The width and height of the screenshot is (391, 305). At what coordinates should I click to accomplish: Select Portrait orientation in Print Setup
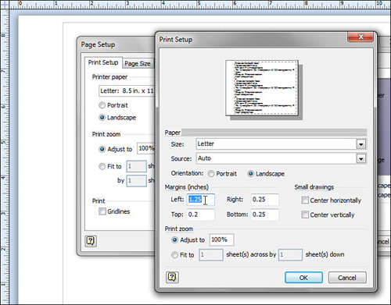point(211,174)
